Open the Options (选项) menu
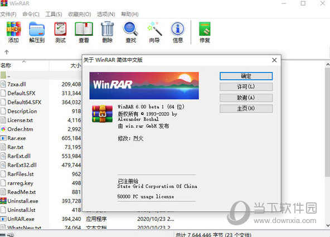 pyautogui.click(x=106, y=14)
